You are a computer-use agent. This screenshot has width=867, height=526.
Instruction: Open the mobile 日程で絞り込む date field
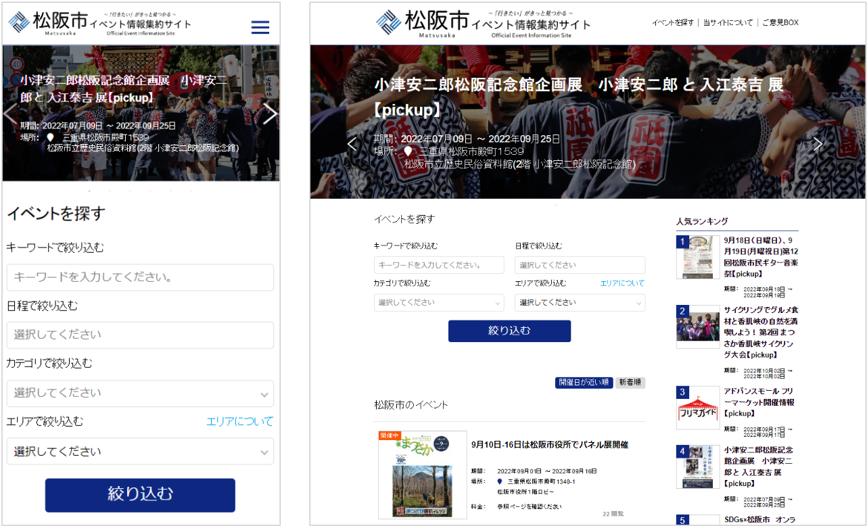pyautogui.click(x=140, y=335)
